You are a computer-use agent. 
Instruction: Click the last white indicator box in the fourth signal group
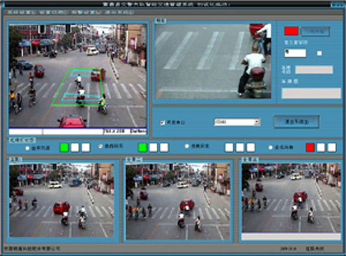pyautogui.click(x=332, y=147)
